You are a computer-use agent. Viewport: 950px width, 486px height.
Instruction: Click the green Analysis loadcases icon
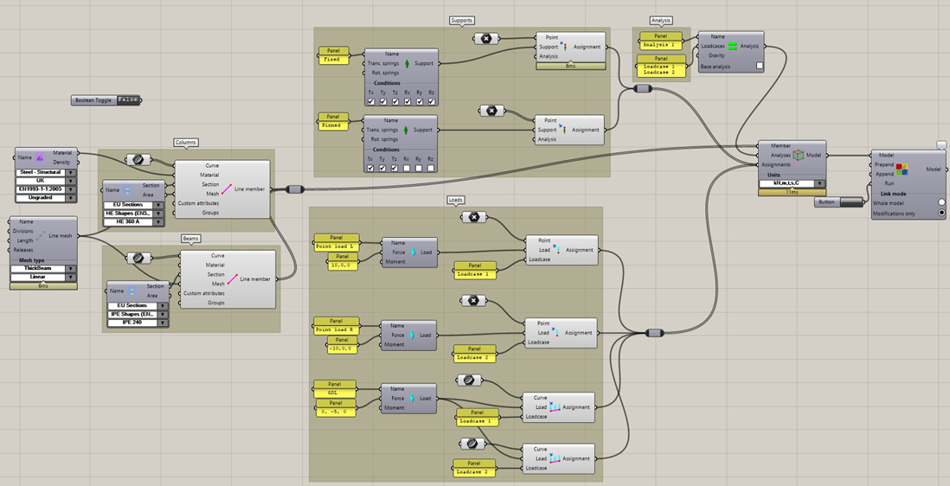pos(732,46)
